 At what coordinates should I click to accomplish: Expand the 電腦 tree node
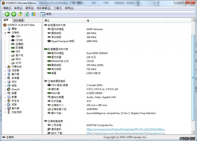point(5,29)
